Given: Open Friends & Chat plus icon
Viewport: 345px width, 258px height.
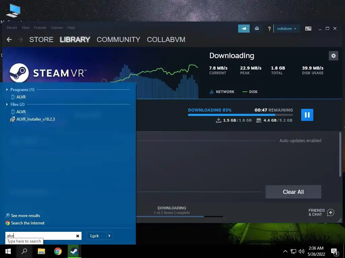Looking at the screenshot, I should tap(331, 212).
